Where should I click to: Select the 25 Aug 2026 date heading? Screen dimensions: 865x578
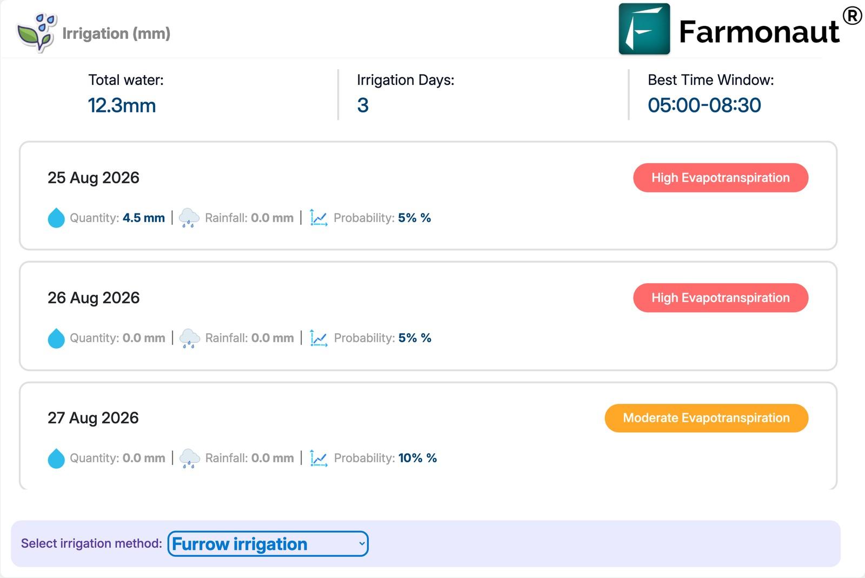pos(94,178)
